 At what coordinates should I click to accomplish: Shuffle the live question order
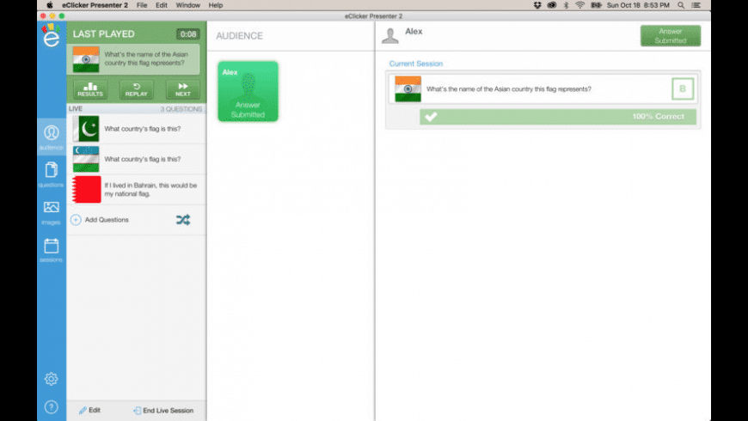183,220
